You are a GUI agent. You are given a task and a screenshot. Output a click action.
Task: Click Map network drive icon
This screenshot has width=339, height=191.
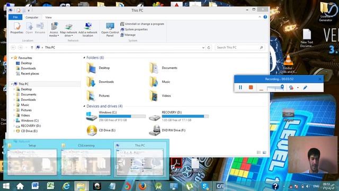pos(68,30)
